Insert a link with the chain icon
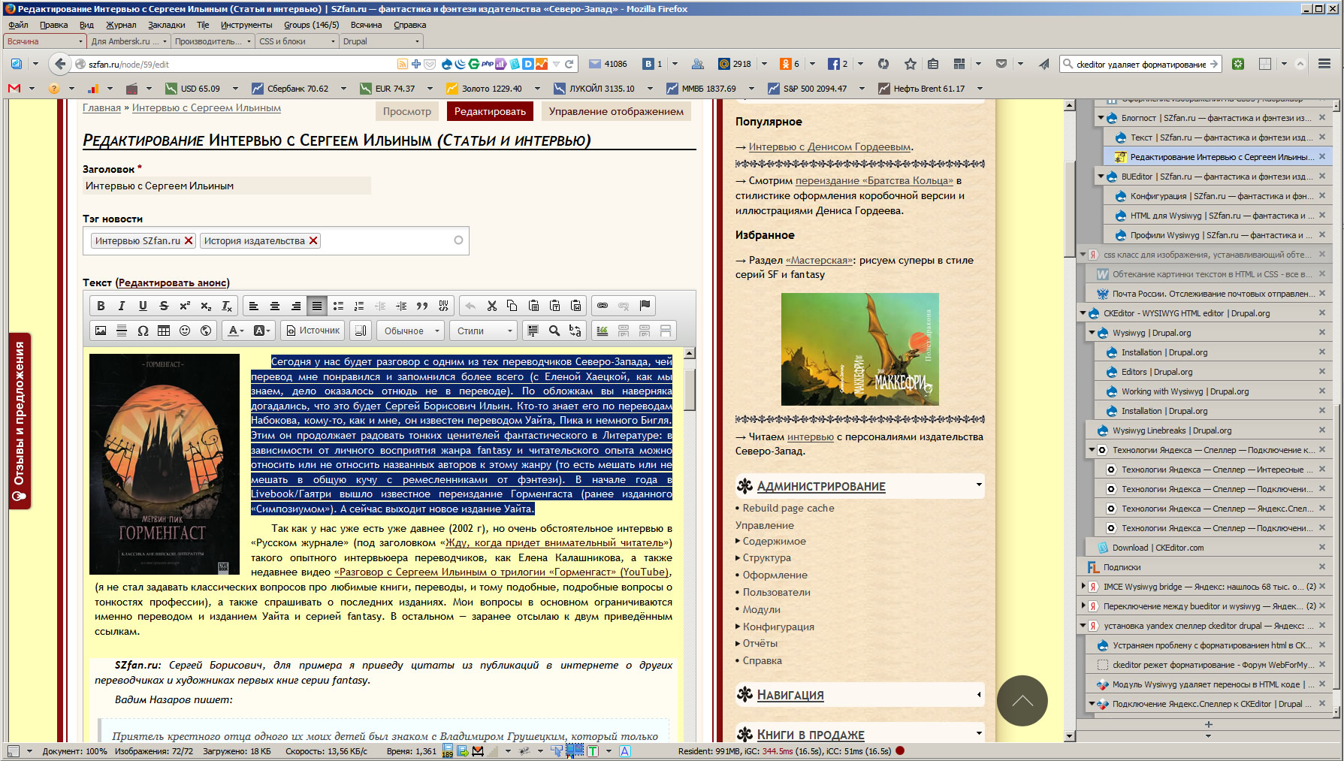The image size is (1344, 761). 603,306
